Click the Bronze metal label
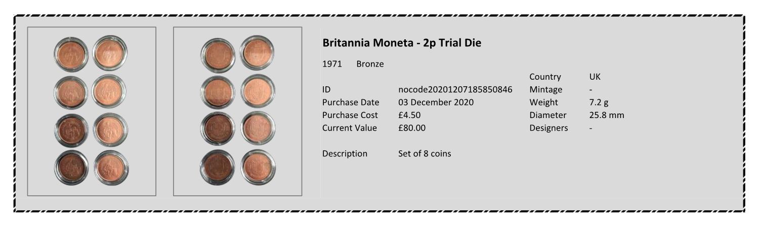The height and width of the screenshot is (227, 759). (x=370, y=64)
